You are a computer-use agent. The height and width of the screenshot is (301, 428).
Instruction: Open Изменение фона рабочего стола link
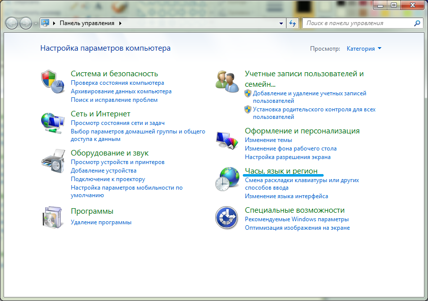(291, 148)
